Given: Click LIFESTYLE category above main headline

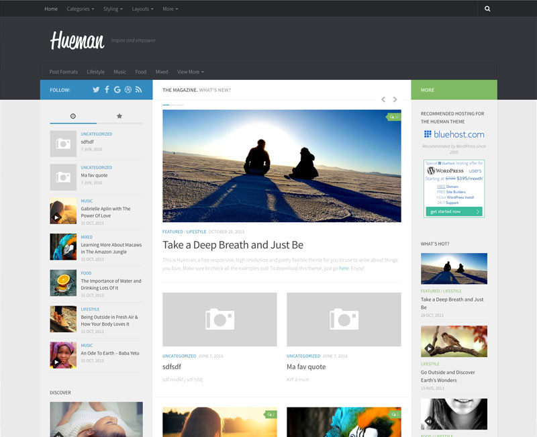Looking at the screenshot, I should (x=196, y=232).
